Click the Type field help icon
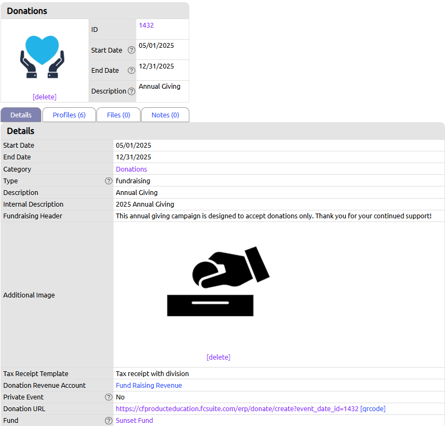The width and height of the screenshot is (445, 426). point(108,181)
